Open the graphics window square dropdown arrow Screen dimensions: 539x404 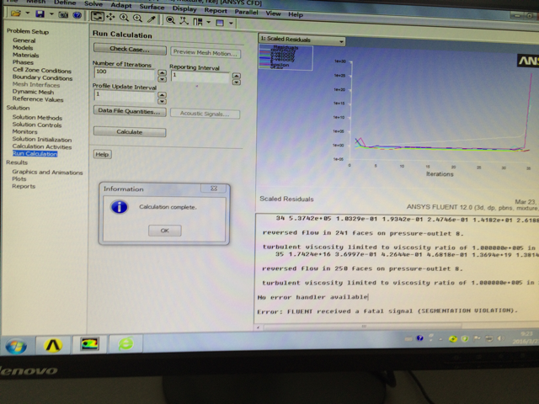click(x=231, y=24)
